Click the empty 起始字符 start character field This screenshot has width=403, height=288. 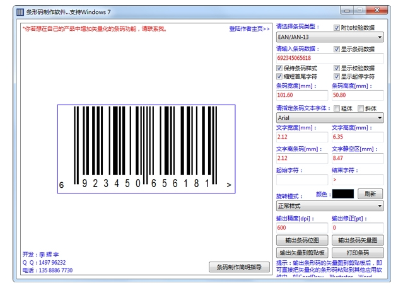point(302,180)
